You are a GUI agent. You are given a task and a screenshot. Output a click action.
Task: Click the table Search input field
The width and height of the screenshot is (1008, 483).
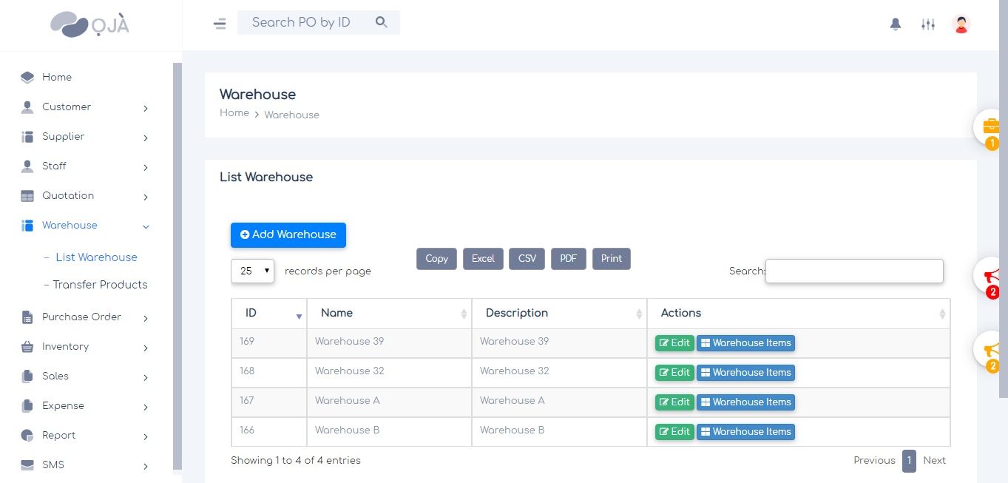coord(854,271)
